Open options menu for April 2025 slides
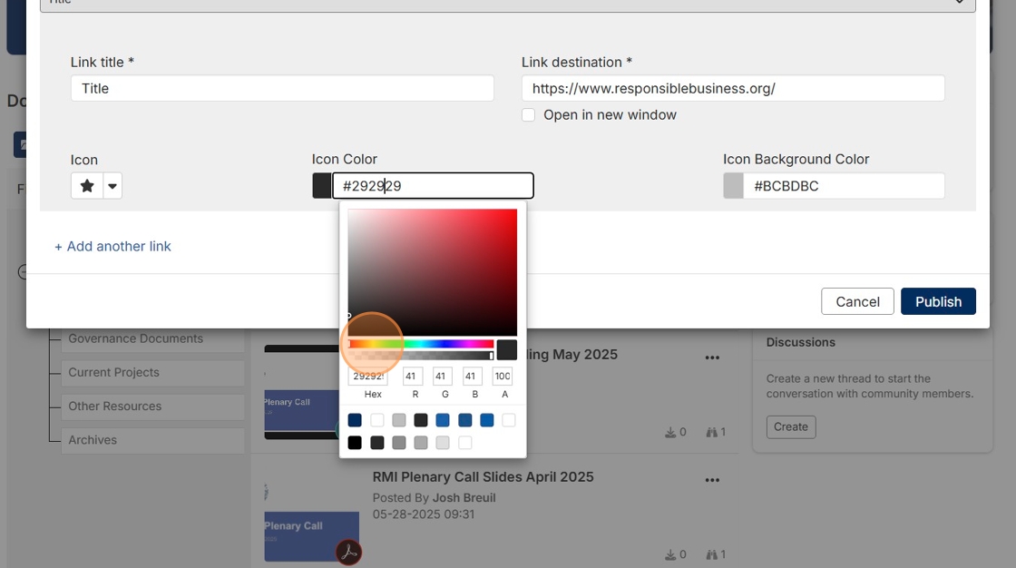1016x568 pixels. click(712, 480)
